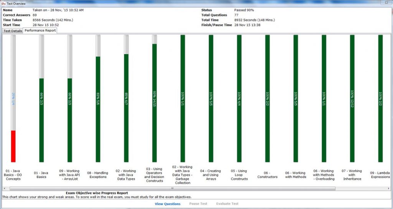The image size is (393, 209).
Task: Select the Performance Report tab
Action: [40, 30]
